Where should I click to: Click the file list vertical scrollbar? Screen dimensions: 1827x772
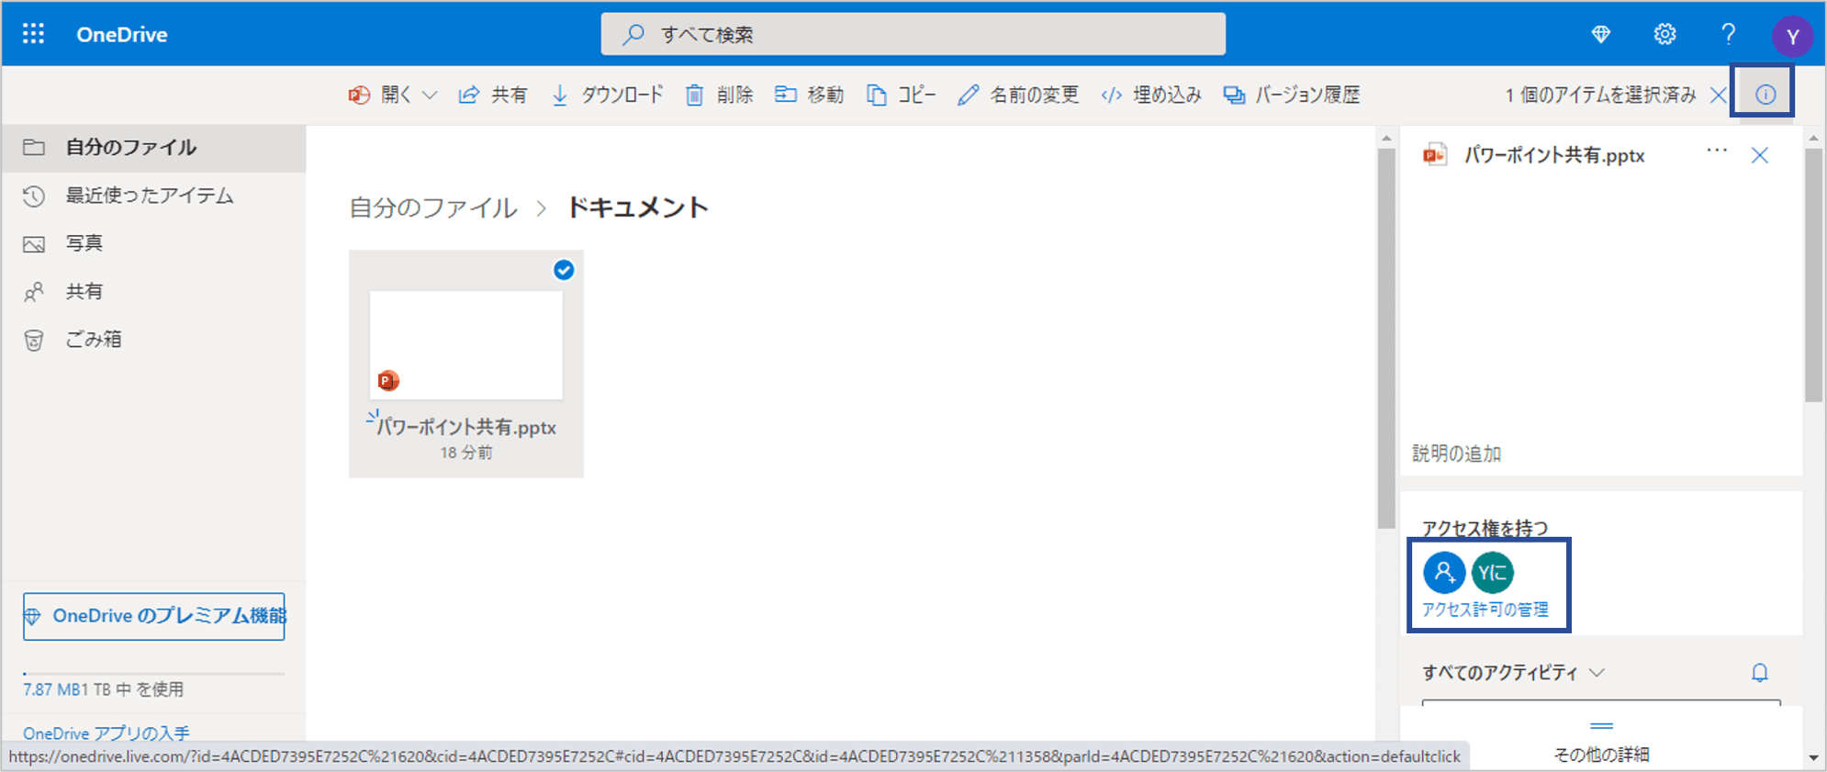[1386, 339]
